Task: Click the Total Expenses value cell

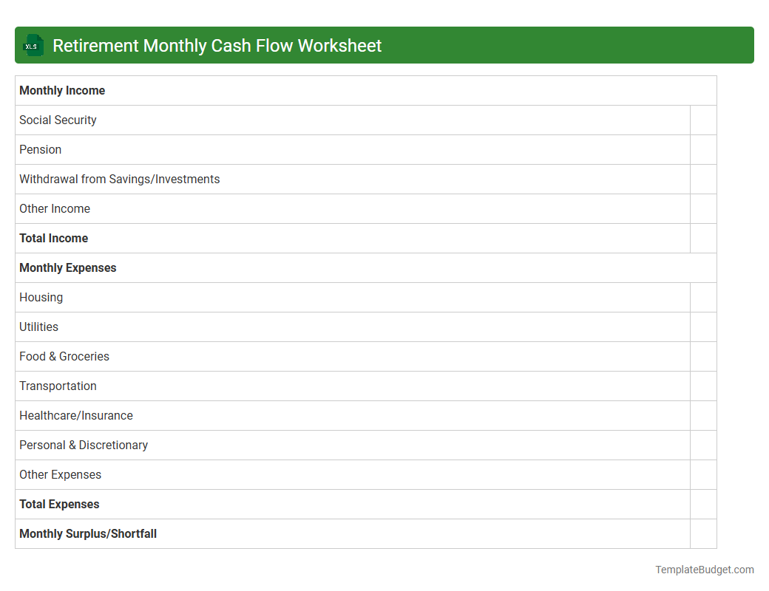Action: 703,504
